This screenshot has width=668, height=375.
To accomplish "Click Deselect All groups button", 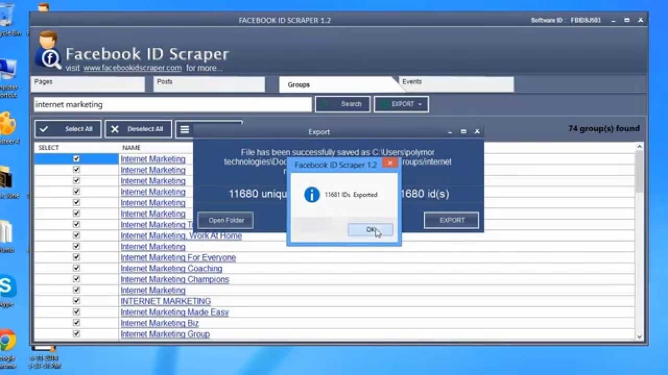I will (x=138, y=129).
